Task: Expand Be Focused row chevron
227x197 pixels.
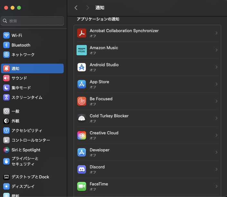Action: click(216, 101)
